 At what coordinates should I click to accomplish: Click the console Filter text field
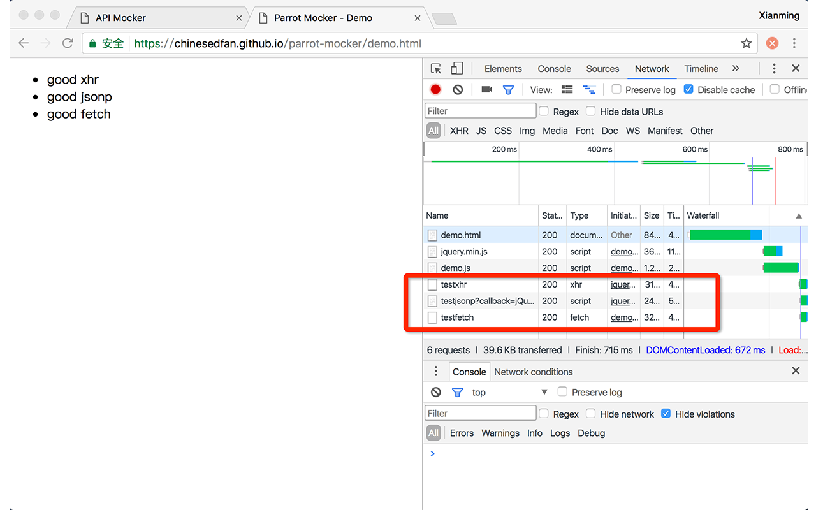(x=480, y=413)
